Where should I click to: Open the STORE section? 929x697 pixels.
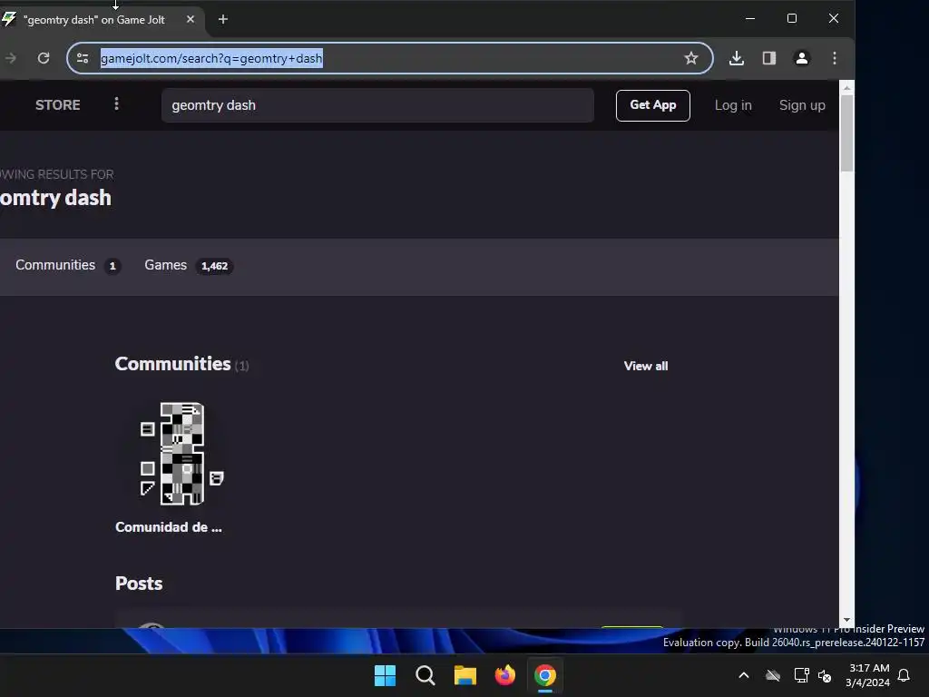57,105
